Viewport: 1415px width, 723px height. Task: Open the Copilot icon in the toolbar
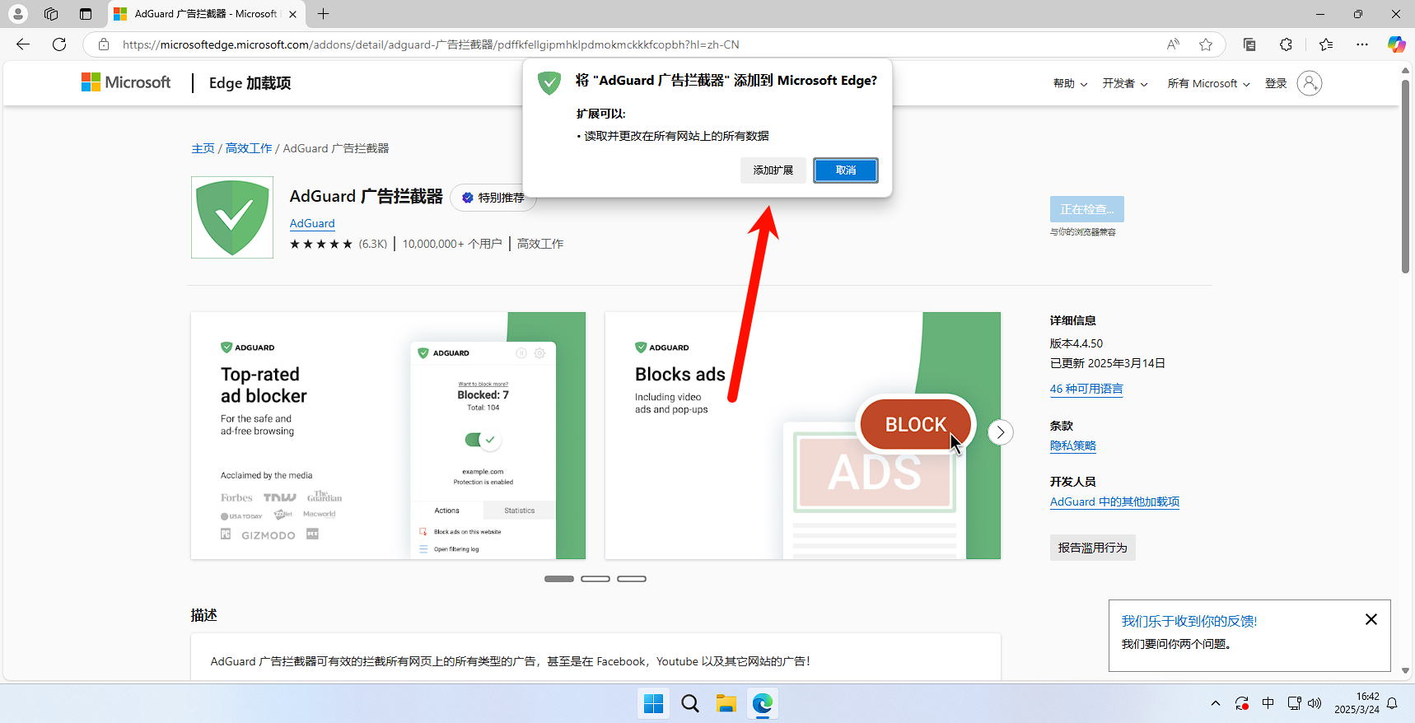point(1396,44)
